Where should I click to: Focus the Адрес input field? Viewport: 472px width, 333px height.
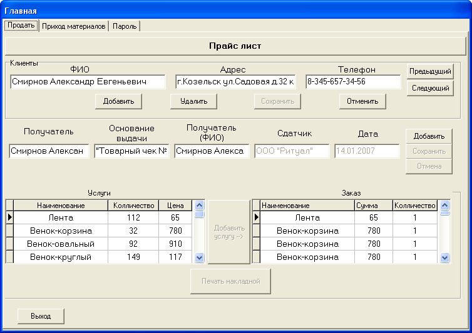(235, 82)
